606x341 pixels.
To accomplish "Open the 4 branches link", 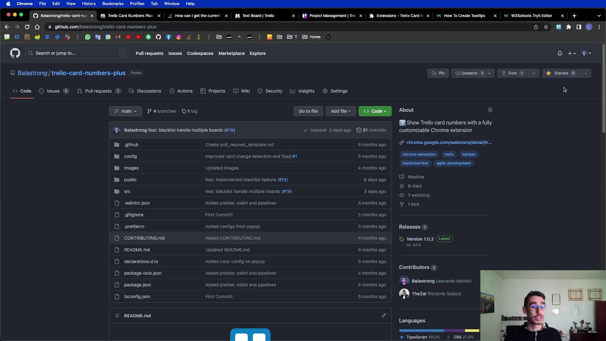I will pos(161,111).
